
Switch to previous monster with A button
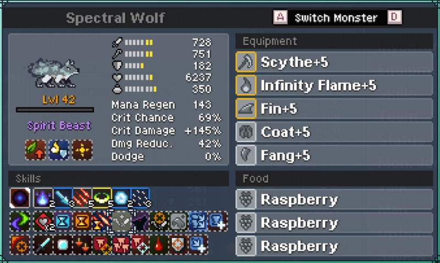click(280, 18)
